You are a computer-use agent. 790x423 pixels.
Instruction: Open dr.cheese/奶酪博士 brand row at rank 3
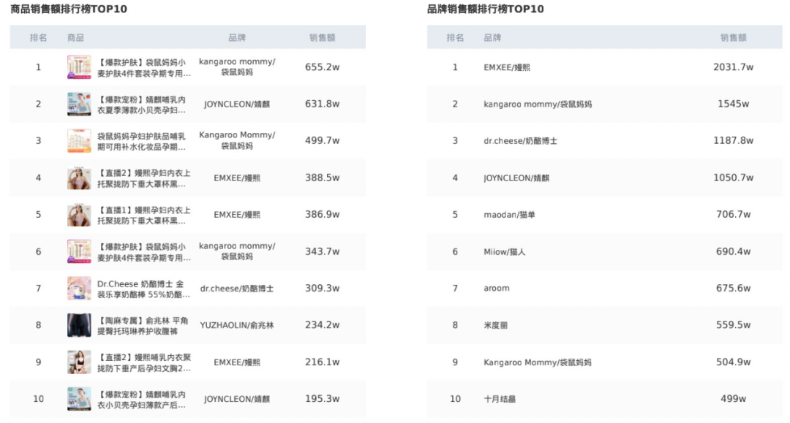click(521, 141)
